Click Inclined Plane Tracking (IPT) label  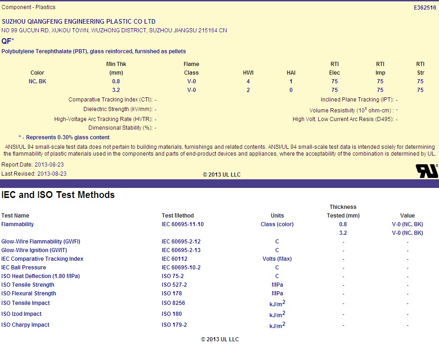click(357, 100)
